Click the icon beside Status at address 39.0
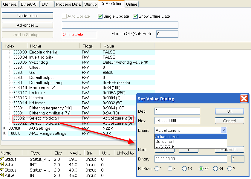 coord(2,159)
